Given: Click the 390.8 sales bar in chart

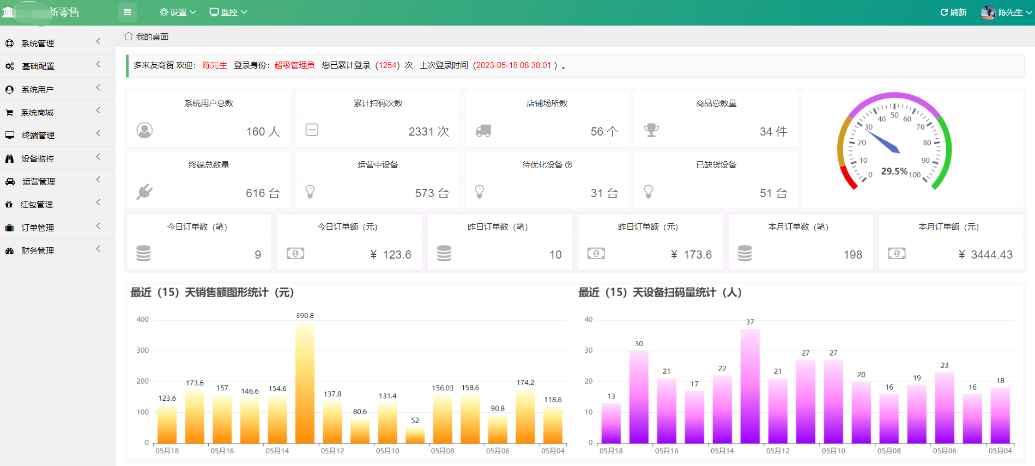Looking at the screenshot, I should pos(305,382).
